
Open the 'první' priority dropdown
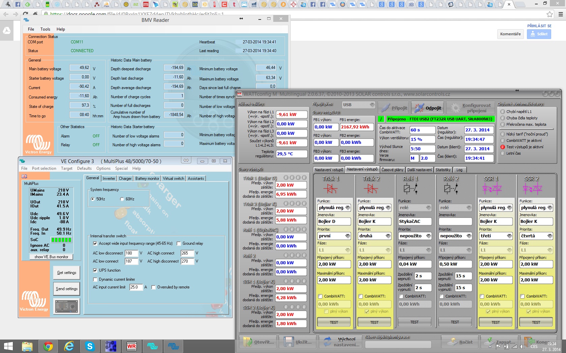pos(334,236)
